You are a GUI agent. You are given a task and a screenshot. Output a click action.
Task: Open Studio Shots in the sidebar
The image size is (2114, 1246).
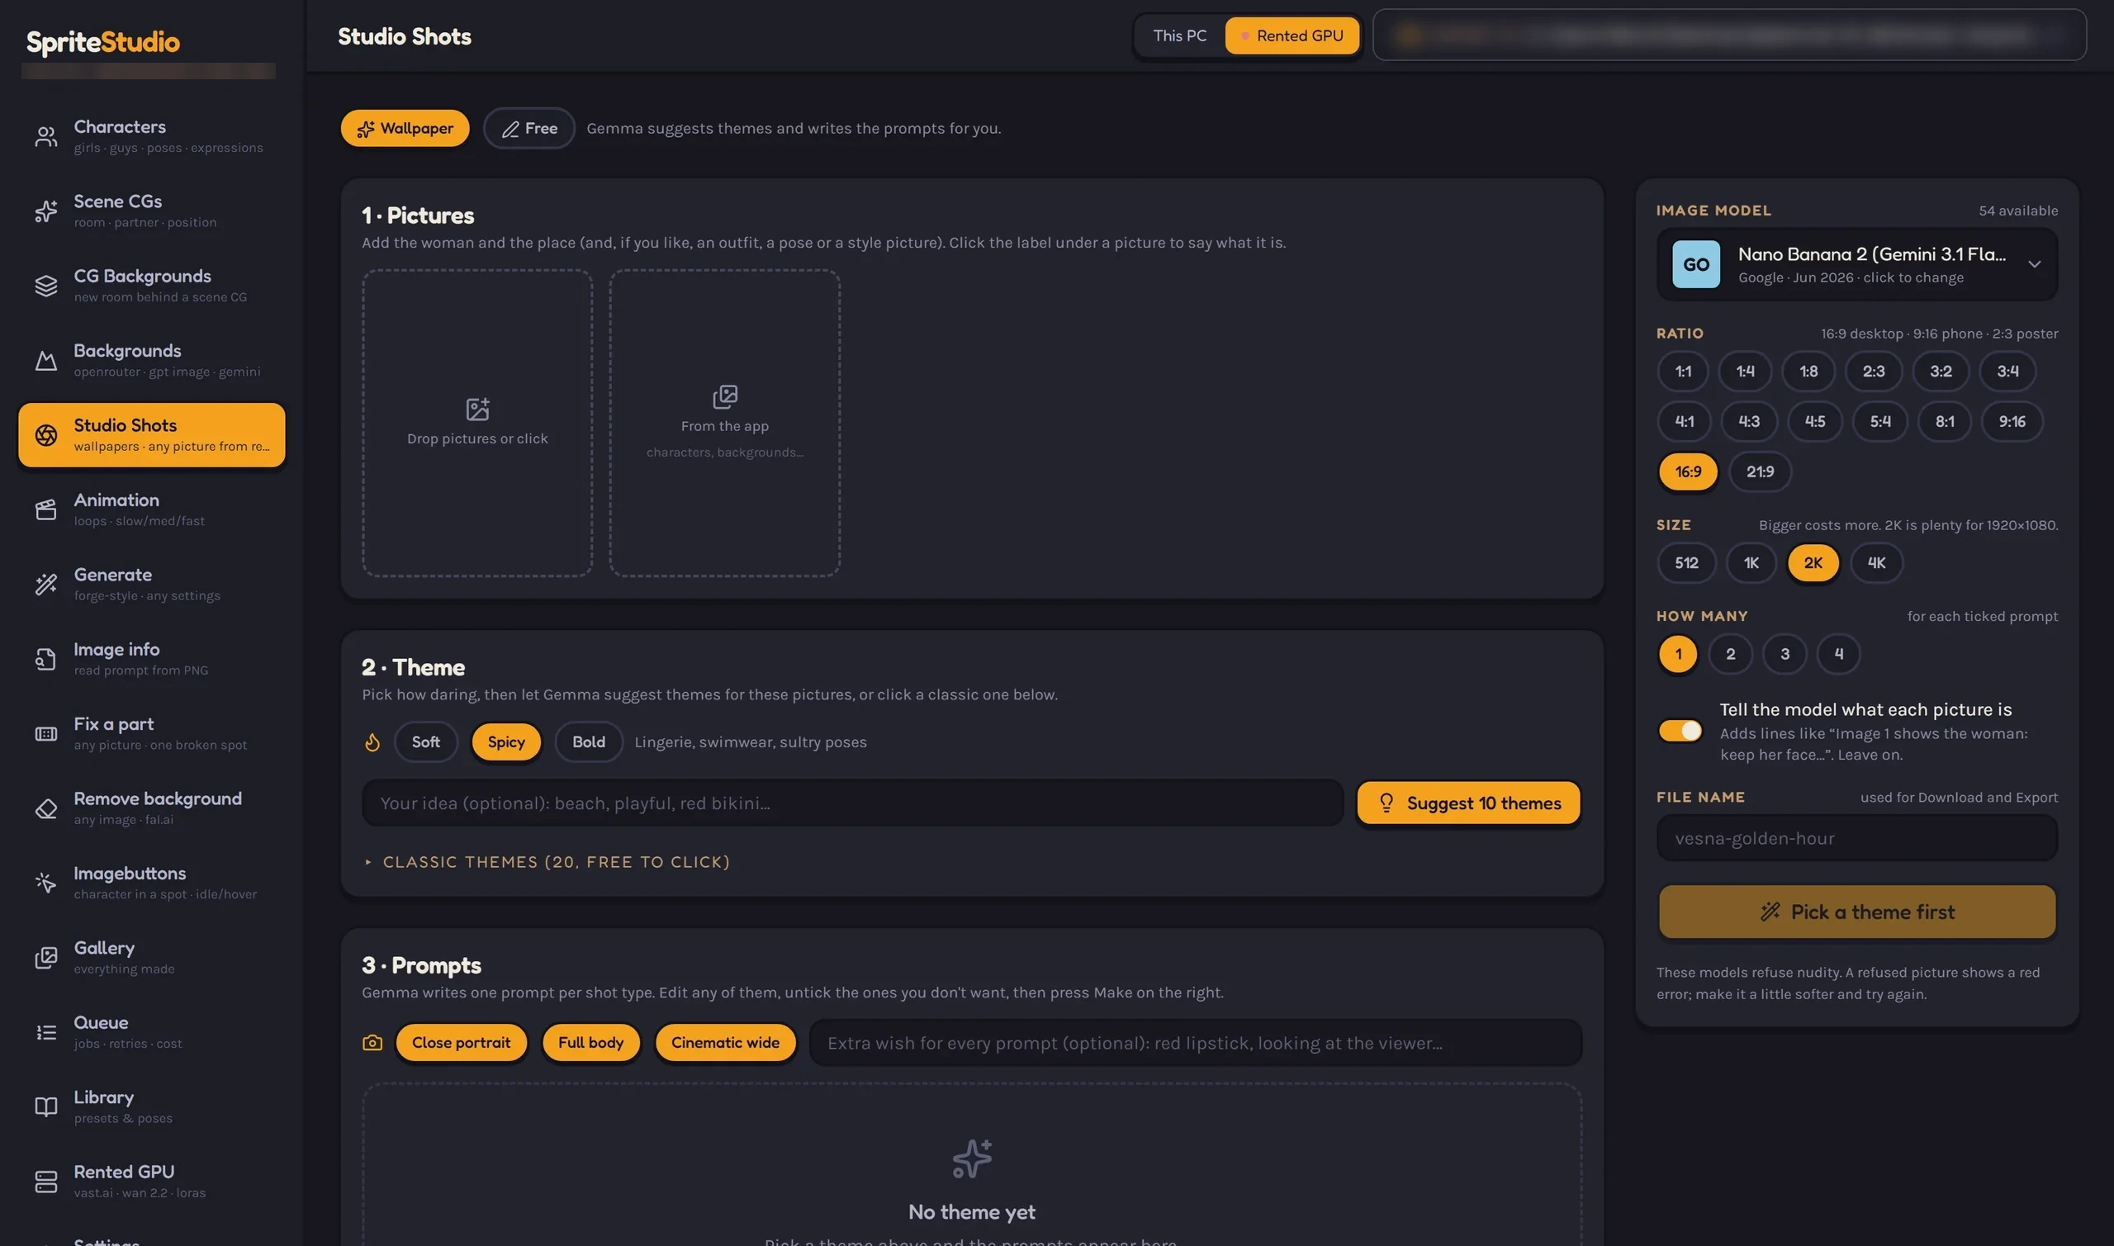[x=152, y=435]
